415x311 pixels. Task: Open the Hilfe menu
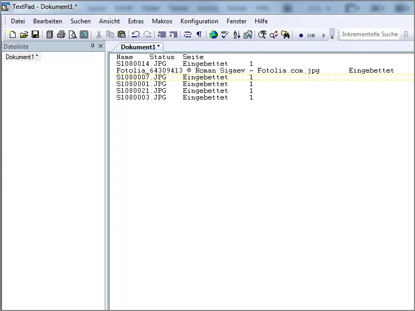point(261,21)
